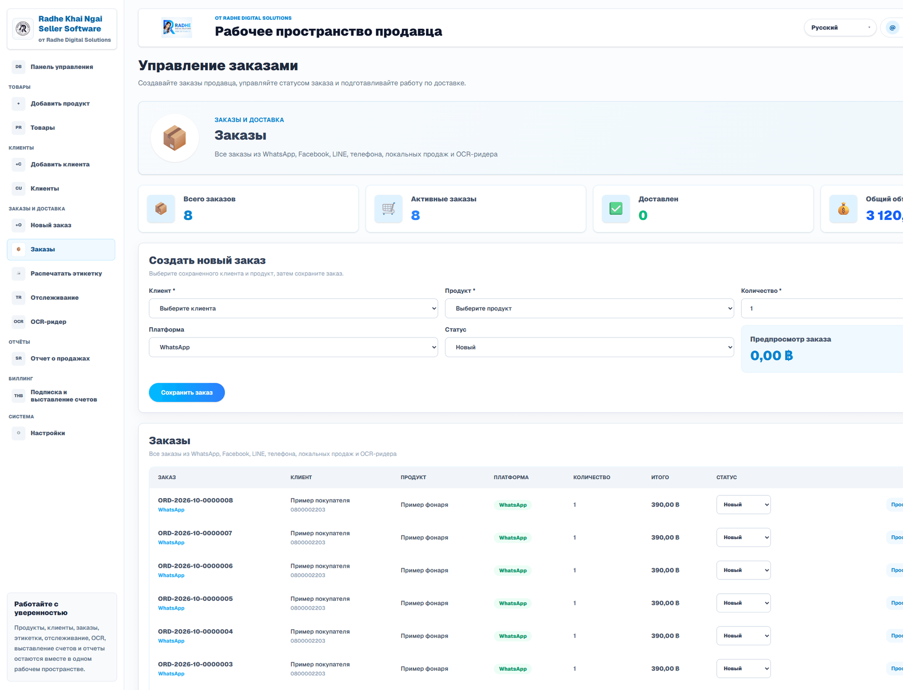Screen dimensions: 903x690
Task: Click the THB icon beside Подписка
Action: [x=18, y=396]
